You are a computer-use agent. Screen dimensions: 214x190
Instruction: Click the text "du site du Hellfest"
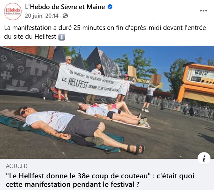[30, 37]
